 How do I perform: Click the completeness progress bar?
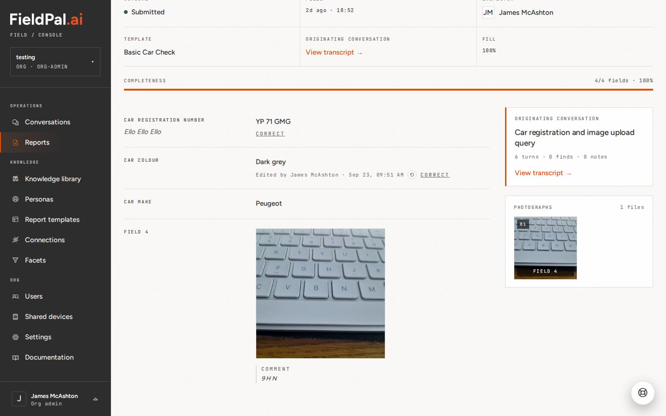tap(388, 90)
